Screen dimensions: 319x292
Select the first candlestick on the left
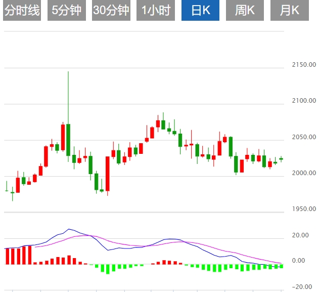[x=7, y=190]
